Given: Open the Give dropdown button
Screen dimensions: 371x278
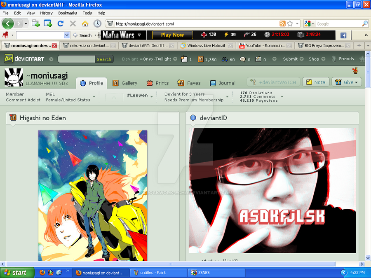Looking at the screenshot, I should pyautogui.click(x=347, y=82).
